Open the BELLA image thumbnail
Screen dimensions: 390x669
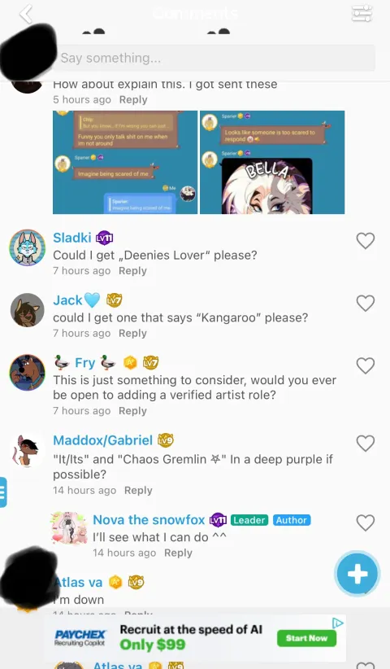272,162
